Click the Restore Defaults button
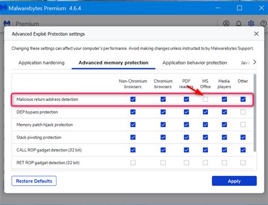 click(34, 181)
